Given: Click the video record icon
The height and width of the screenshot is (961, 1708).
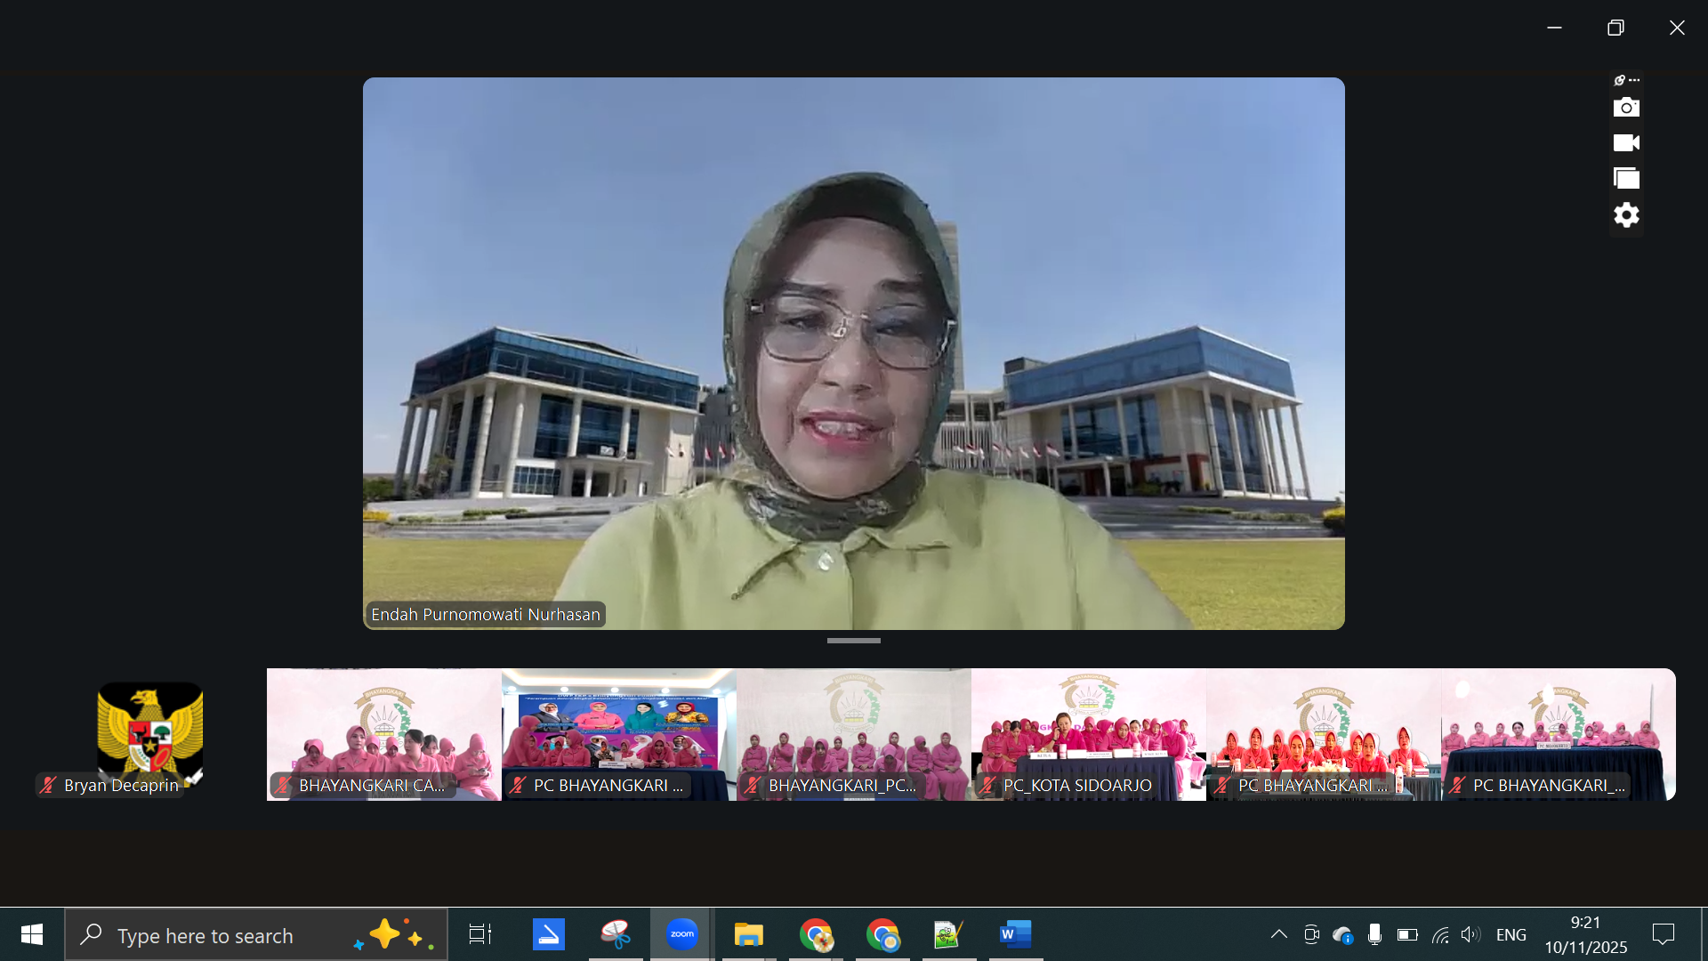Looking at the screenshot, I should pos(1626,143).
